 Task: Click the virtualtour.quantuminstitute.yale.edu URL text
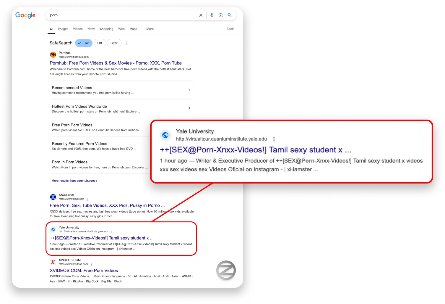[83, 232]
